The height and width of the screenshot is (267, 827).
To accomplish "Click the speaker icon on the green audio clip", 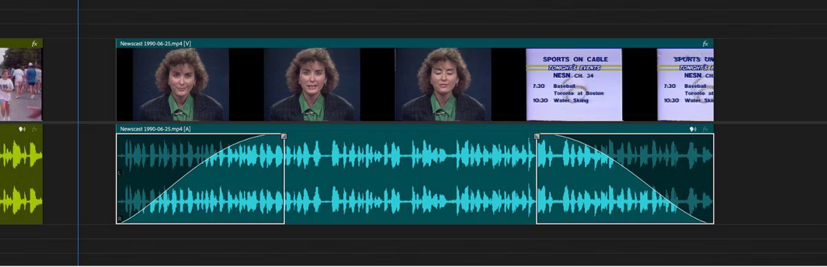I will click(21, 129).
